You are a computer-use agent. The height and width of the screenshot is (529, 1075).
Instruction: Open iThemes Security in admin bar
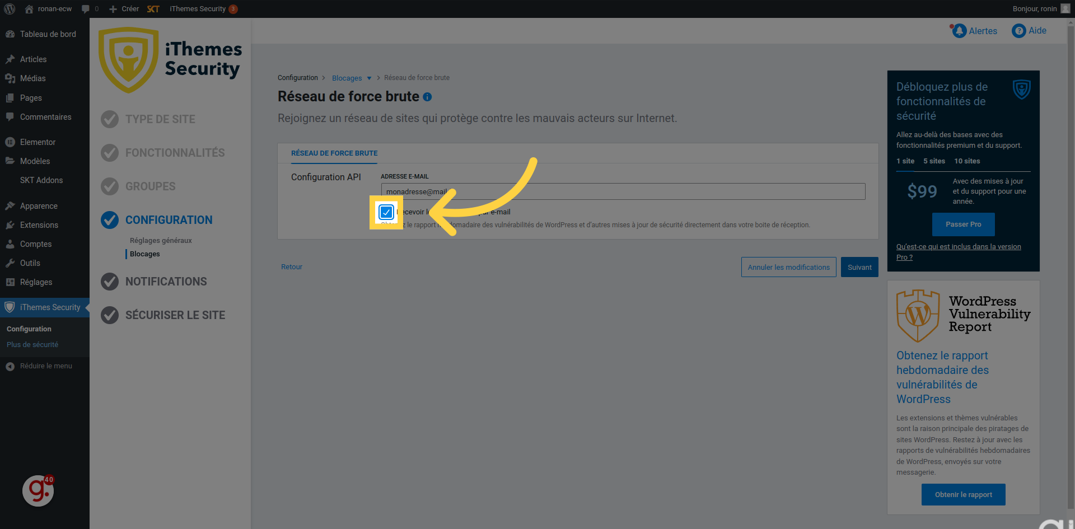(204, 9)
